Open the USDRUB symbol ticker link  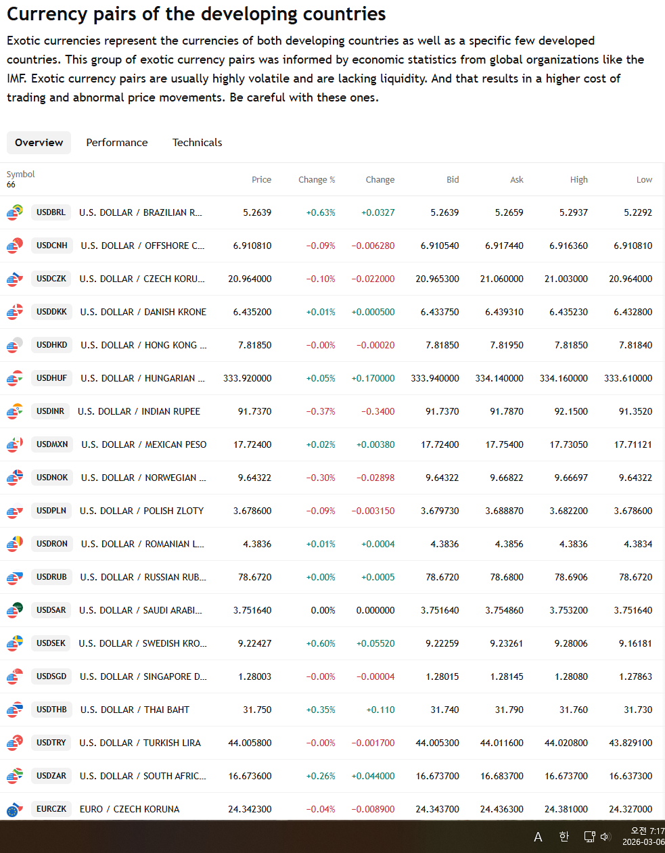point(51,577)
